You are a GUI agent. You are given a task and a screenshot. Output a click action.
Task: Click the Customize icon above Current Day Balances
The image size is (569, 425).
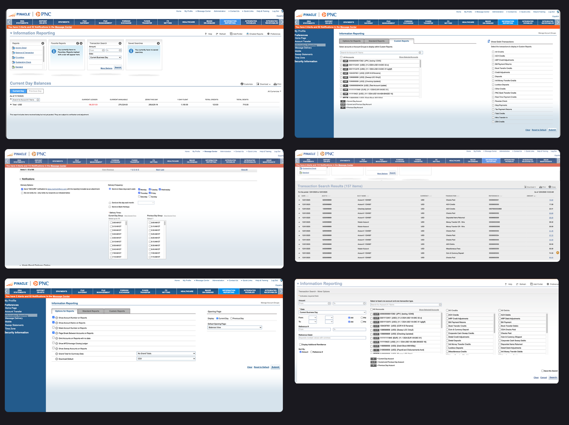pyautogui.click(x=242, y=84)
